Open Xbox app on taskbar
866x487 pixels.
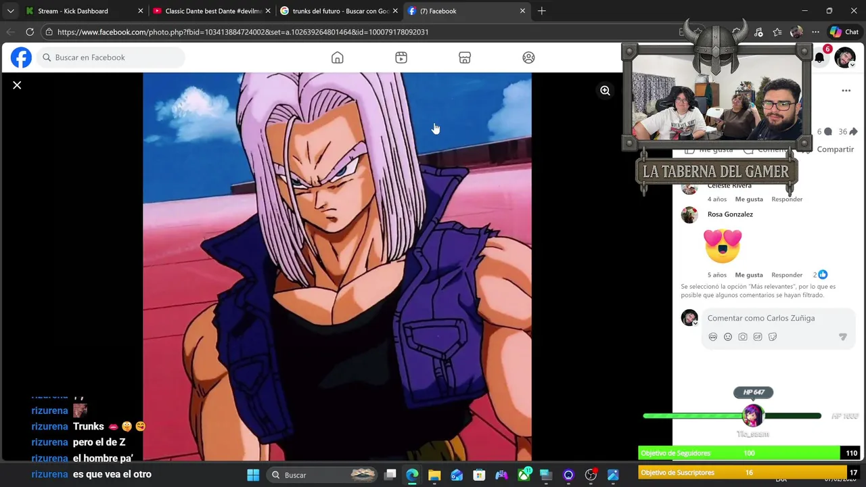tap(524, 475)
